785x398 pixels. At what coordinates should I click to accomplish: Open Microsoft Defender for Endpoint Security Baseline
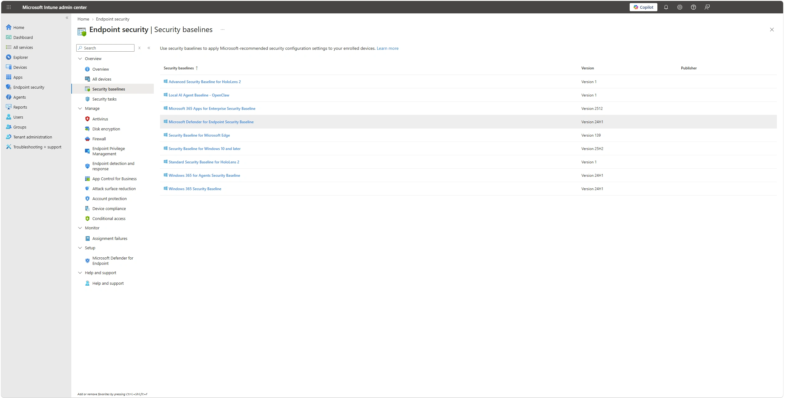click(x=211, y=122)
